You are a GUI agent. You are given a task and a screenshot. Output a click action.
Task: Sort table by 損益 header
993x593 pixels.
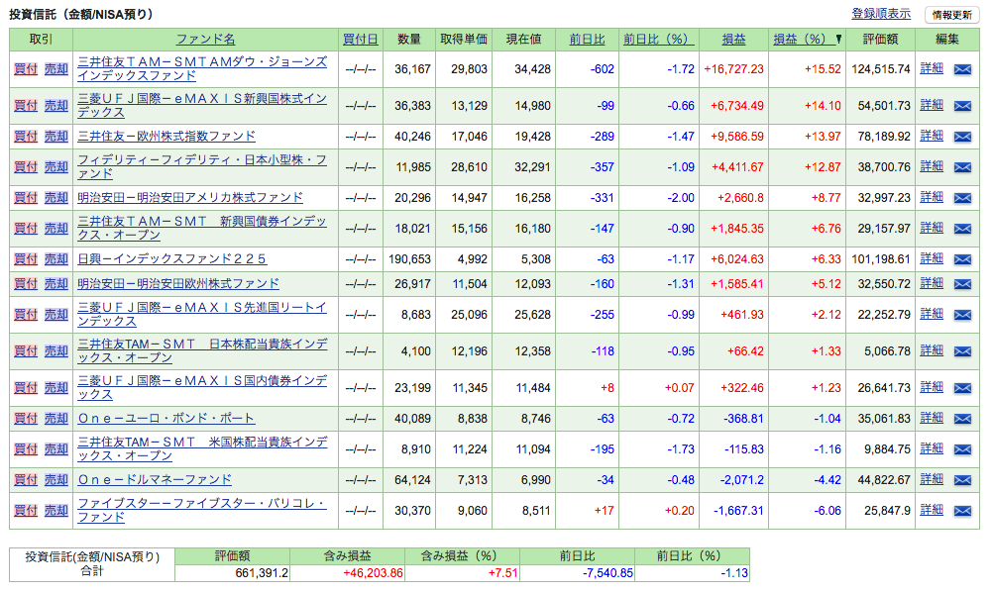click(734, 40)
